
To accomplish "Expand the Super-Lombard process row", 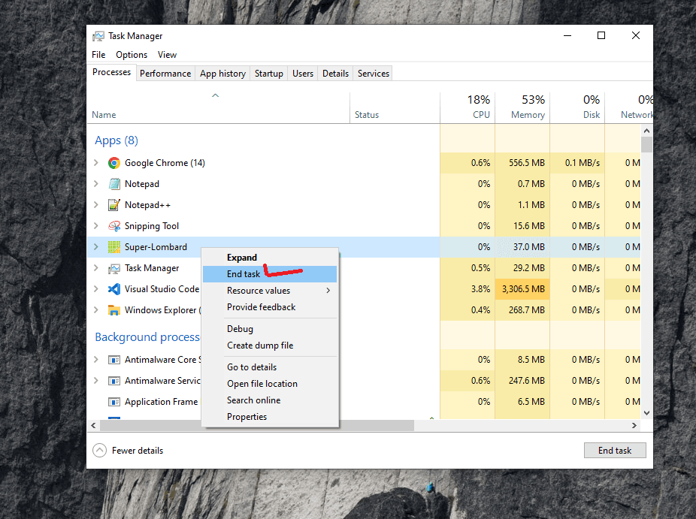I will pyautogui.click(x=96, y=246).
